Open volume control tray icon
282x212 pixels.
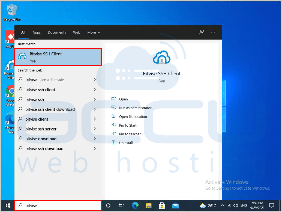pos(235,205)
